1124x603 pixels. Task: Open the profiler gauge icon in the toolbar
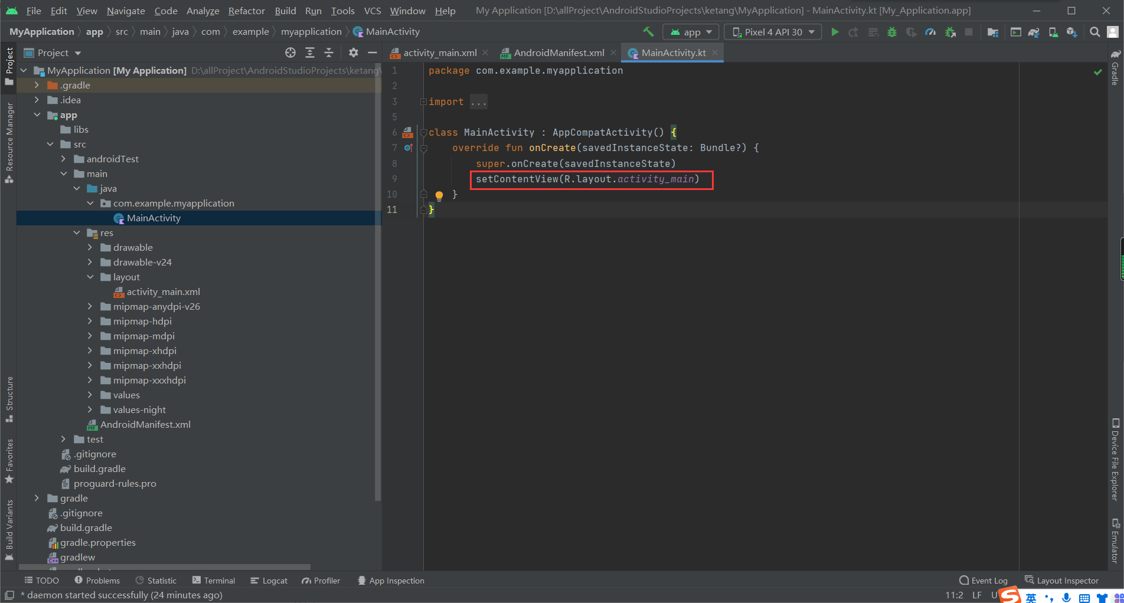point(930,32)
